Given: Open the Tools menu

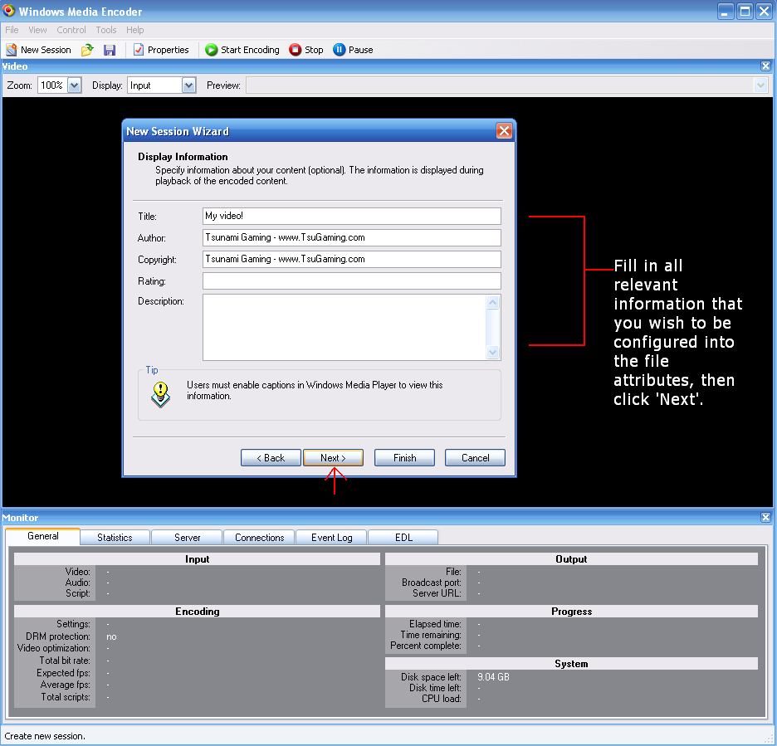Looking at the screenshot, I should pyautogui.click(x=106, y=30).
